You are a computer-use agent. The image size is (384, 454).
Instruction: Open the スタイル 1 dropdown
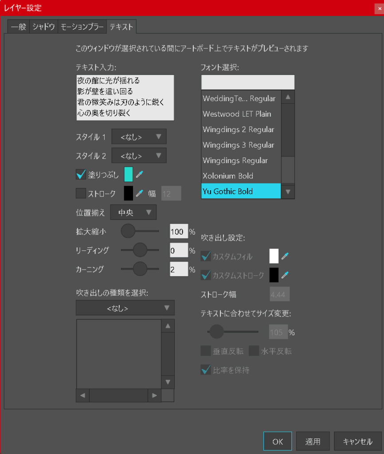click(x=139, y=137)
